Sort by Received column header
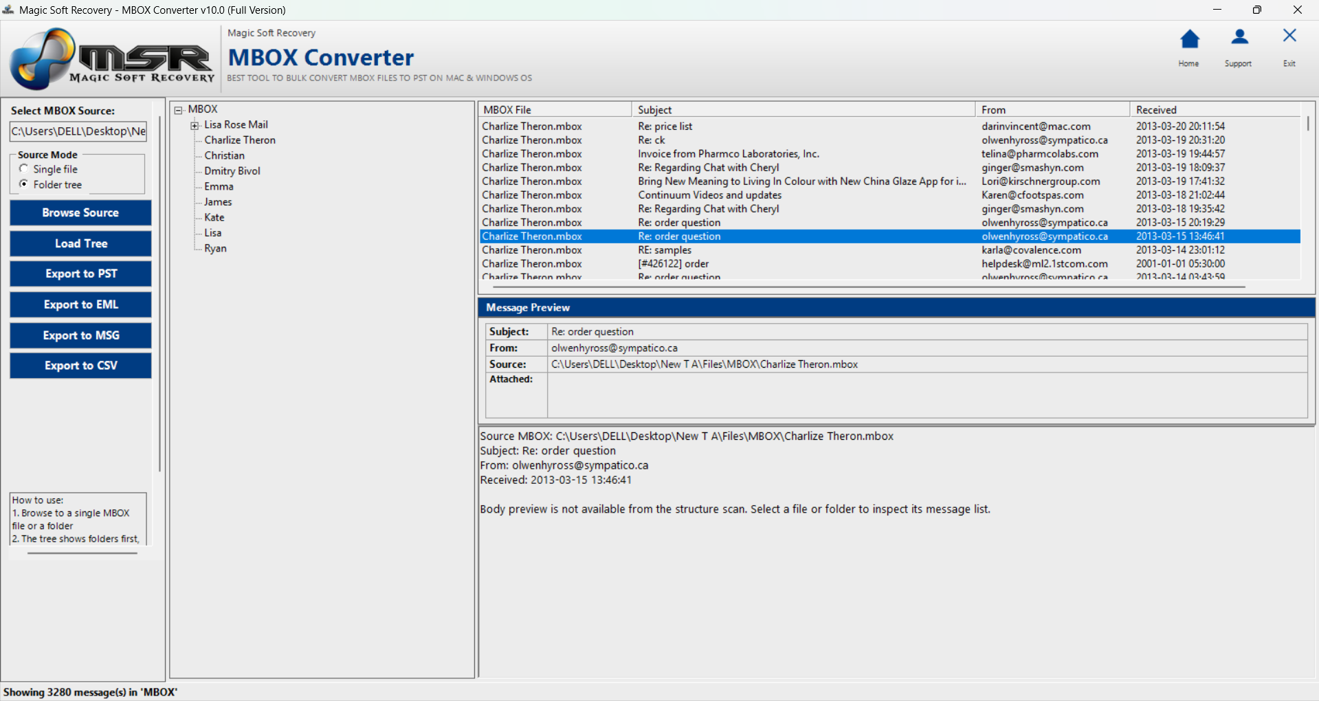Viewport: 1319px width, 701px height. click(1215, 110)
